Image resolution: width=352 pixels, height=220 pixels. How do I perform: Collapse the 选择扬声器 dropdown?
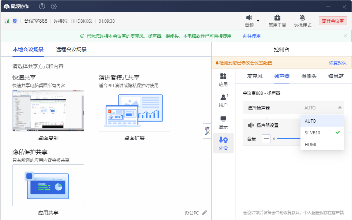click(x=340, y=108)
